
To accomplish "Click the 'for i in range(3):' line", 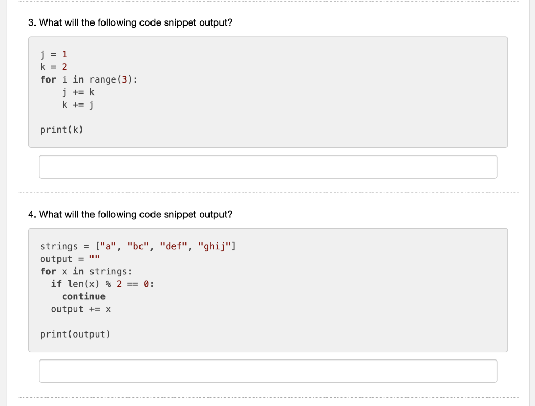I will (89, 79).
